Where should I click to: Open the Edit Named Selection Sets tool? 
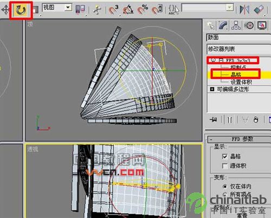[x=173, y=10]
